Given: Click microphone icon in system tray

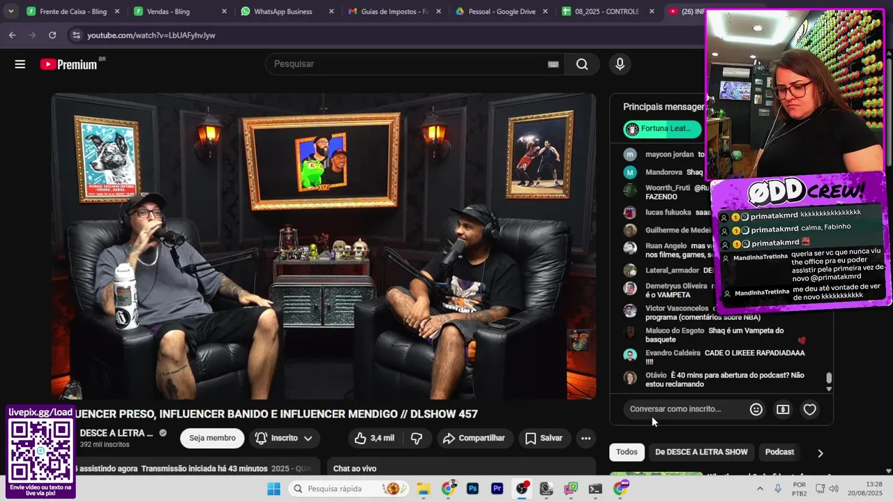Looking at the screenshot, I should [x=778, y=489].
